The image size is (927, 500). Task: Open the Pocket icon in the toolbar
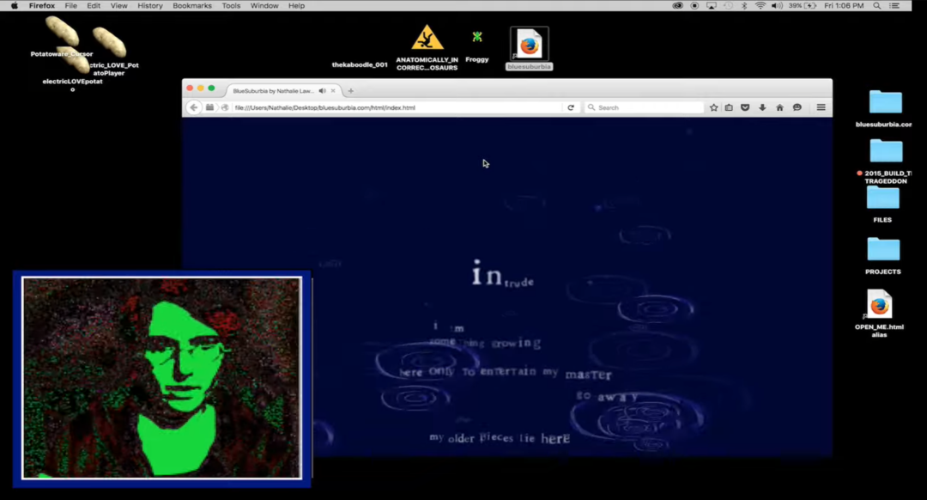pyautogui.click(x=745, y=107)
